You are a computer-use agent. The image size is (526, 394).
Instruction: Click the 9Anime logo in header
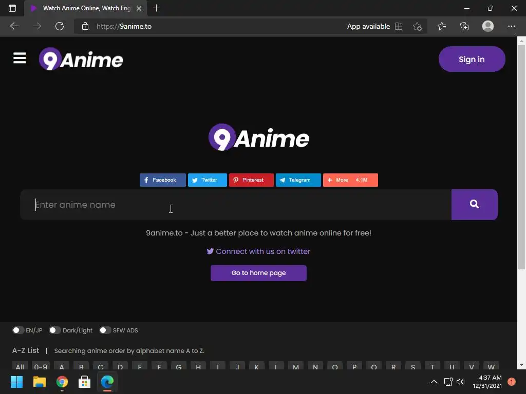(81, 60)
